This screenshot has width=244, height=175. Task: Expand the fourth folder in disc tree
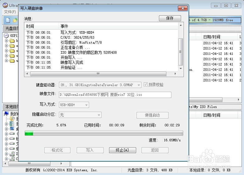click(6, 56)
